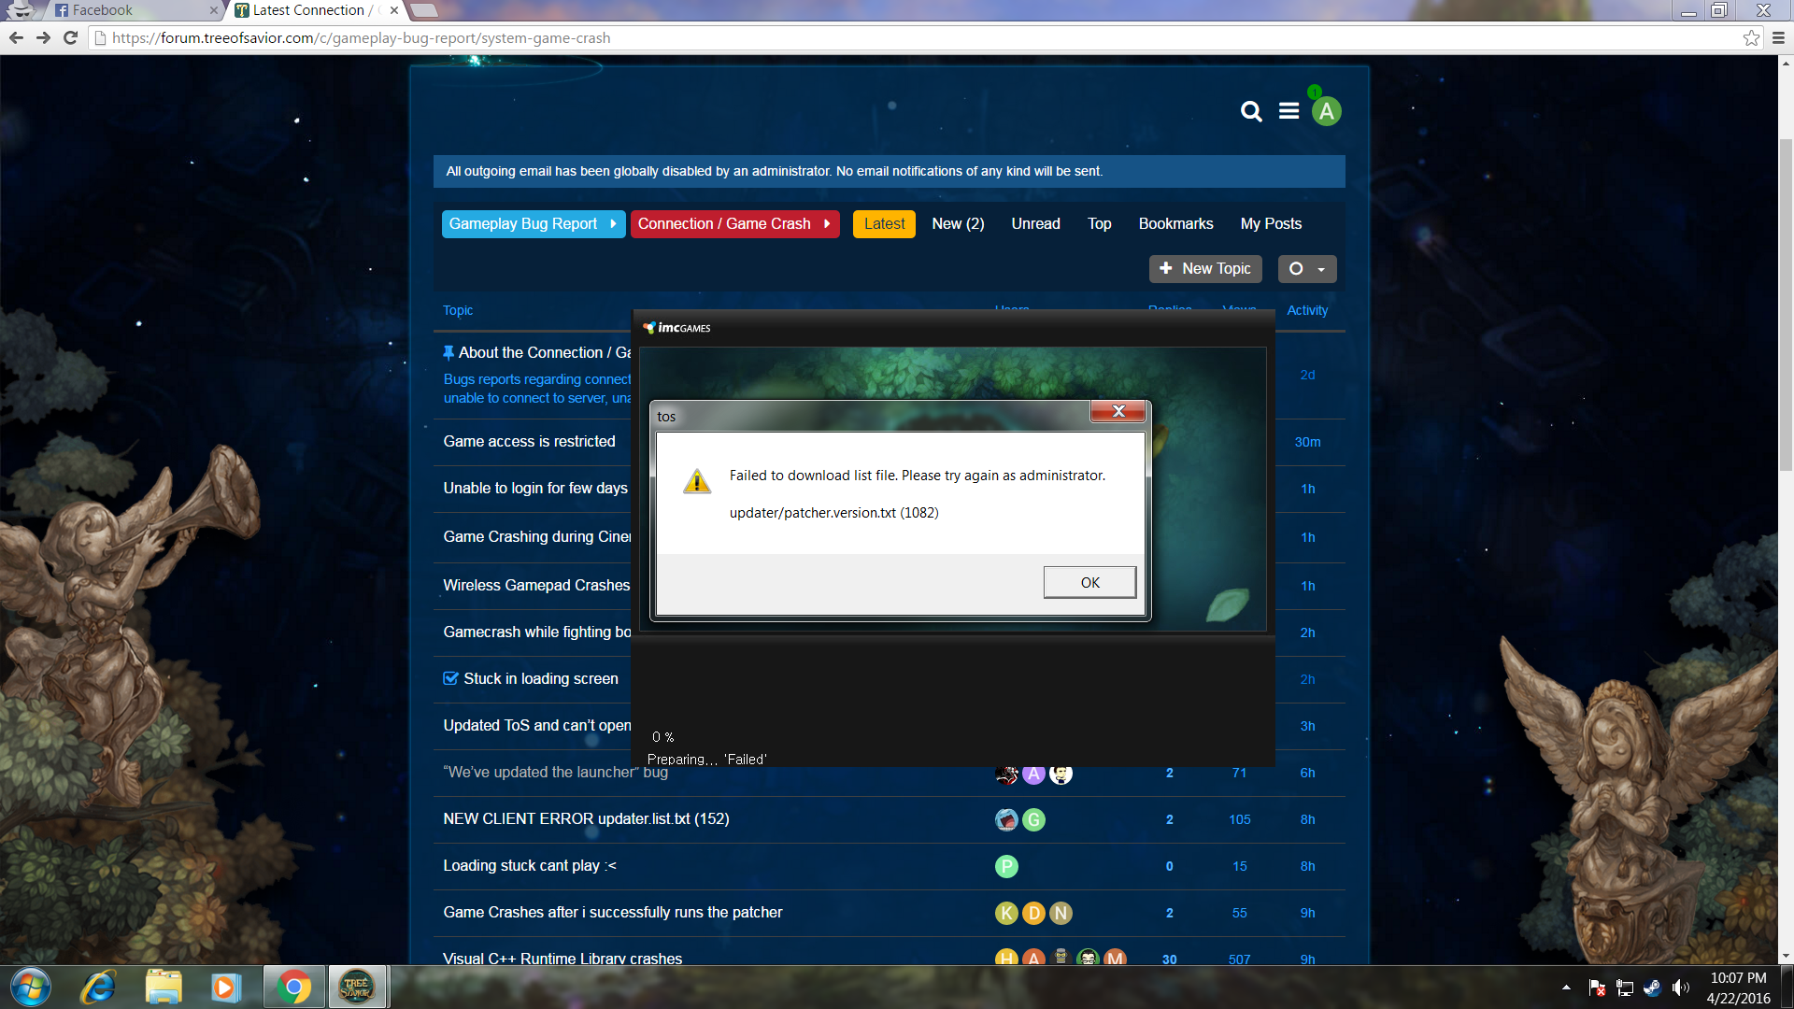The image size is (1794, 1009).
Task: Toggle the solved checkbox on 'Stuck in loading screen'
Action: [450, 678]
